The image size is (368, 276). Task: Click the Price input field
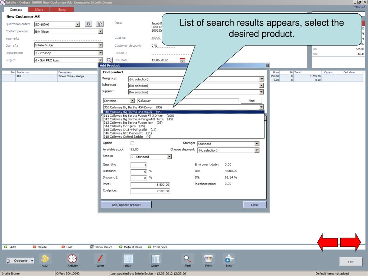(150, 185)
